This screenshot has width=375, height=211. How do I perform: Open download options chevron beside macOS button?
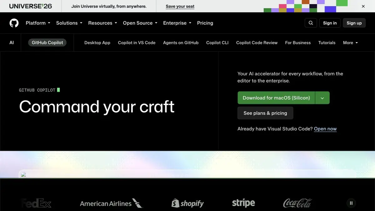(x=322, y=98)
